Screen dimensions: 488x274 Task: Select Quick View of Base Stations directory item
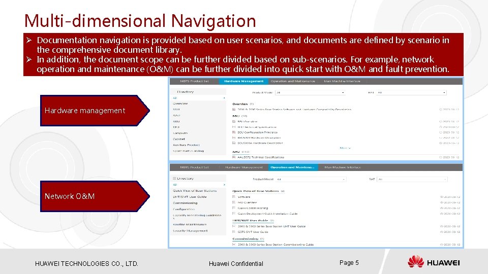195,190
